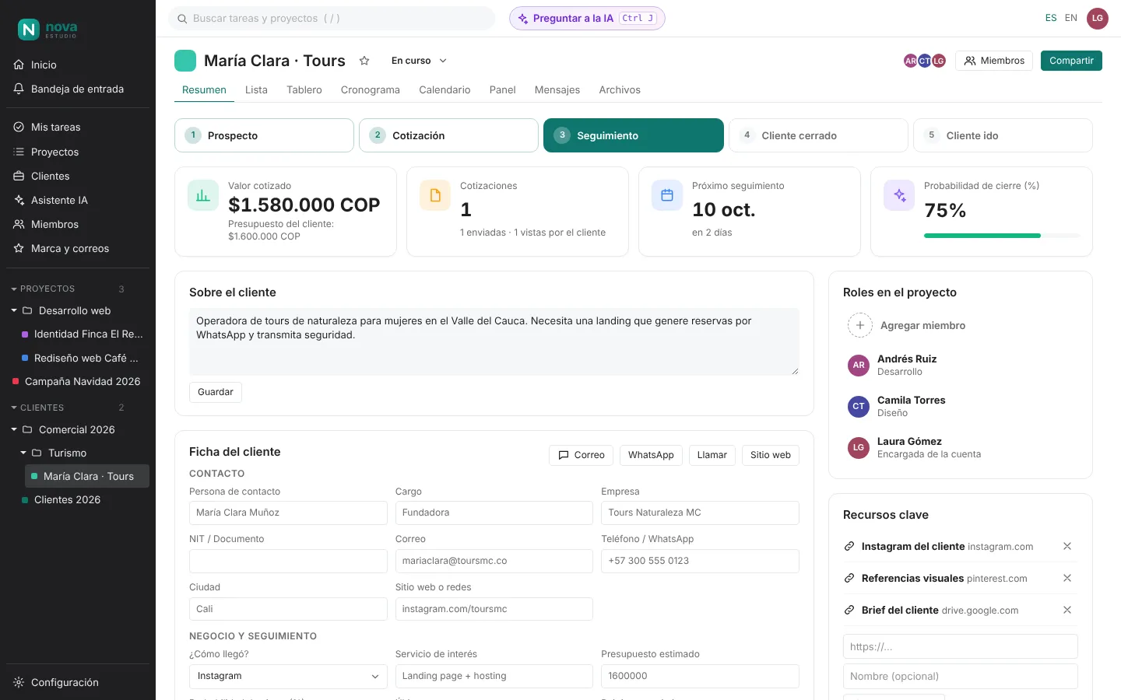This screenshot has height=700, width=1121.
Task: Open the Archivos tab
Action: coord(620,90)
